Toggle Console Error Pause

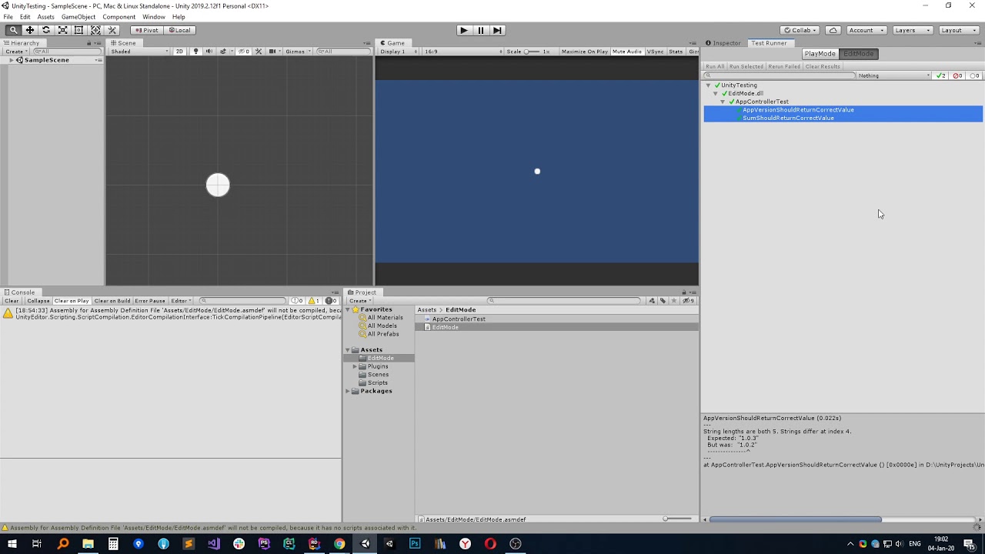pyautogui.click(x=150, y=301)
